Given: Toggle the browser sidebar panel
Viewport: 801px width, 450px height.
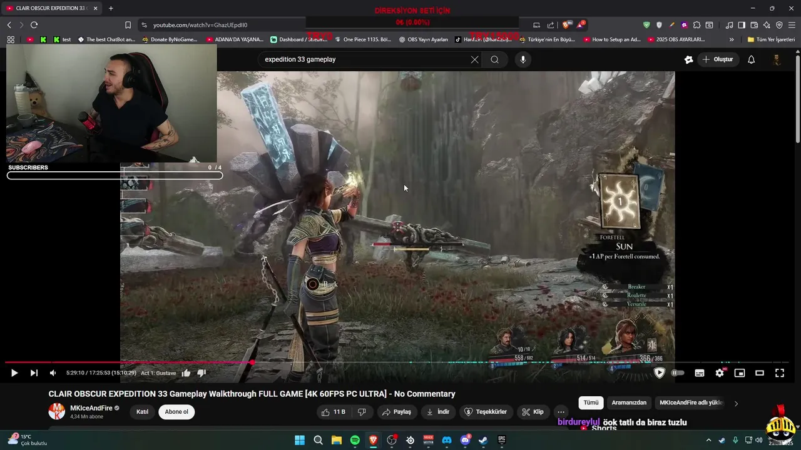Looking at the screenshot, I should (x=742, y=25).
